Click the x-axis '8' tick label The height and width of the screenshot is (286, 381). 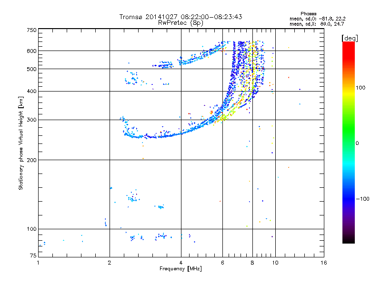[252, 263]
